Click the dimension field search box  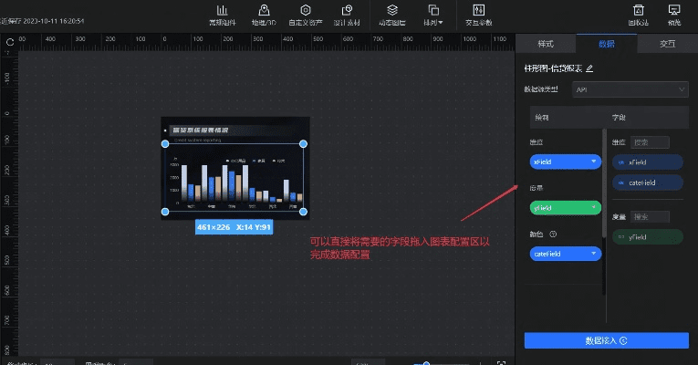pos(651,142)
